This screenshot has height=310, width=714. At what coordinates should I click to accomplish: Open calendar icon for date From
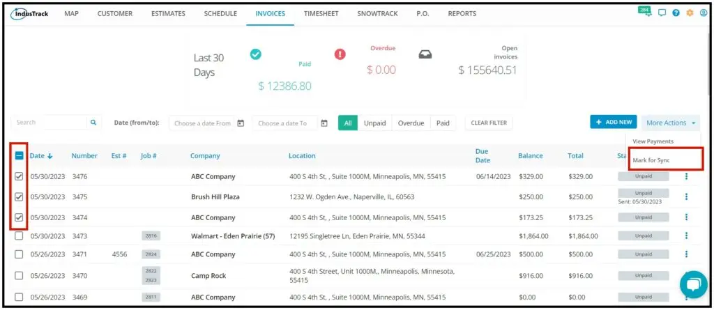pos(241,123)
